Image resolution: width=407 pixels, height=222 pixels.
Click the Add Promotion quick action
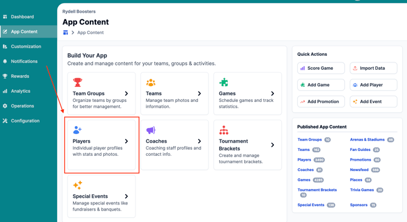[x=321, y=101]
